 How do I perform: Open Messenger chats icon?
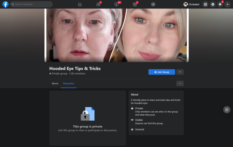tap(213, 4)
